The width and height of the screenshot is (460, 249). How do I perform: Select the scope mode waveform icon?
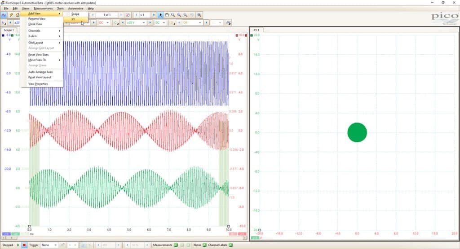(x=4, y=15)
